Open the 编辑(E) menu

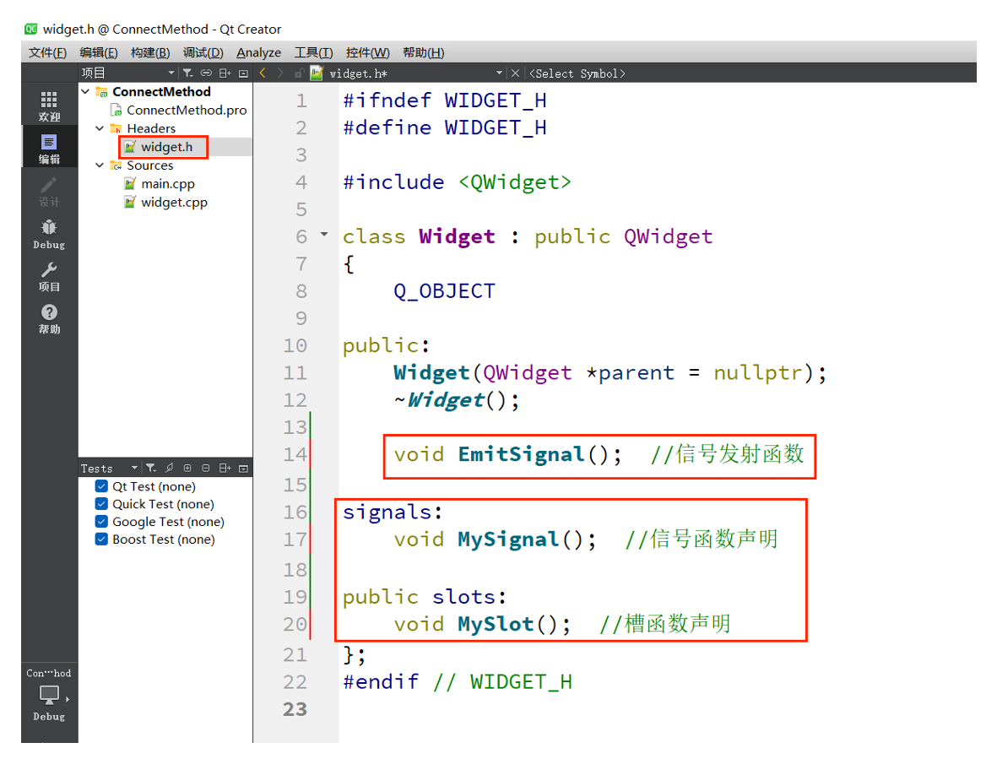99,52
